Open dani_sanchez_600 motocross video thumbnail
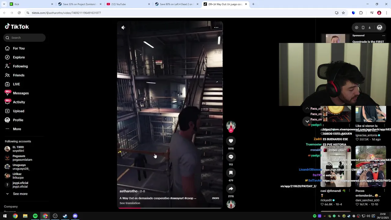391x220 pixels. pos(371,167)
